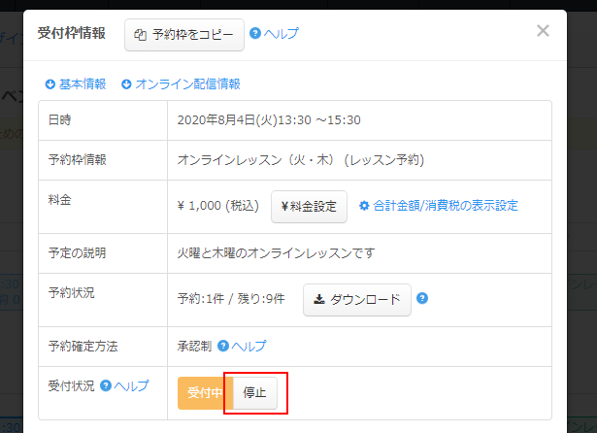Open the ¥料金設定 fee settings button
The width and height of the screenshot is (597, 433).
[x=309, y=206]
